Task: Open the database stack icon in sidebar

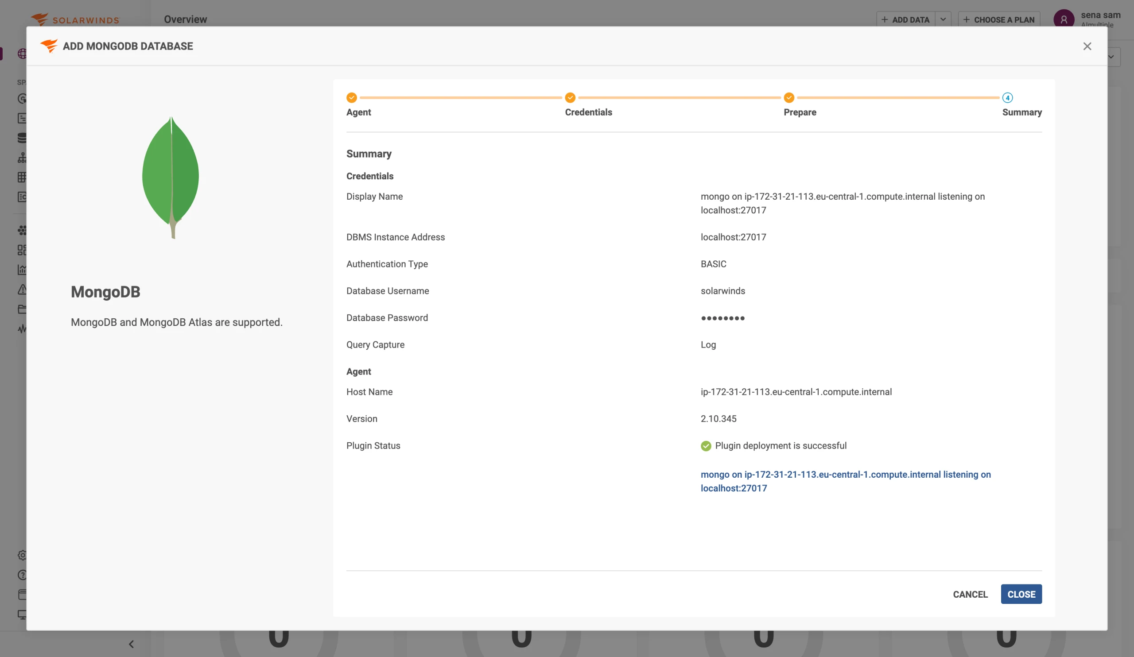Action: click(22, 138)
